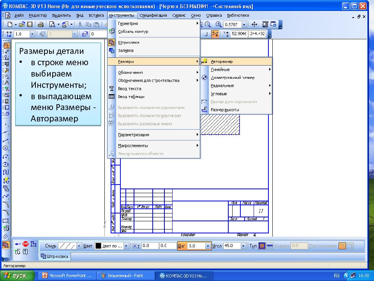Viewport: 374px width, 281px height.
Task: Select the area hatch type button
Action: 262,246
